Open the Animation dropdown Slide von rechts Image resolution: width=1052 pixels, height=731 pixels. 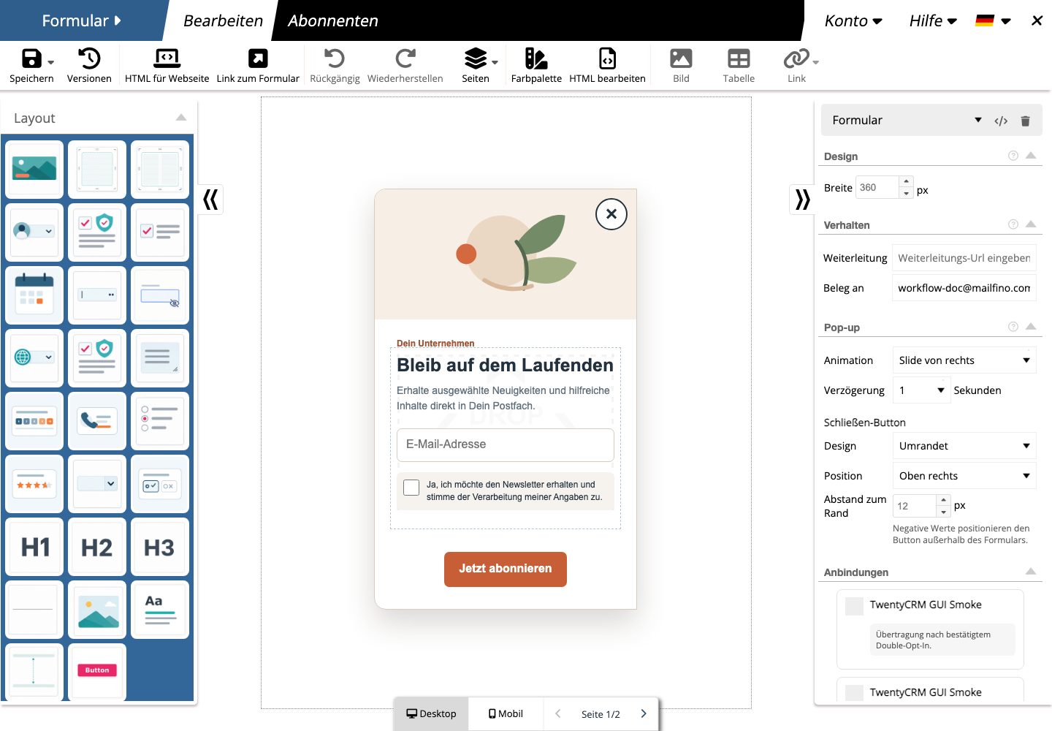(964, 360)
